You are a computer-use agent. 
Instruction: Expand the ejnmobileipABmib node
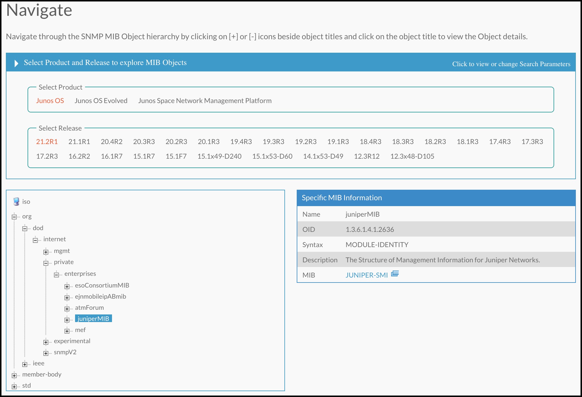coord(67,297)
